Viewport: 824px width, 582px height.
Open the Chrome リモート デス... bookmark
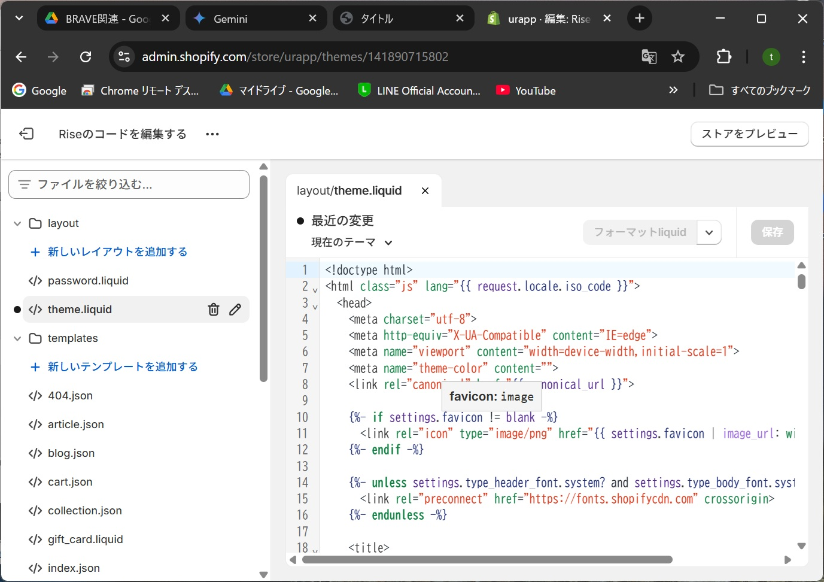point(140,90)
